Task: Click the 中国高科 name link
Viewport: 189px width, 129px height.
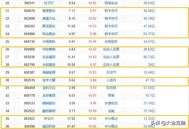Action: (x=49, y=42)
